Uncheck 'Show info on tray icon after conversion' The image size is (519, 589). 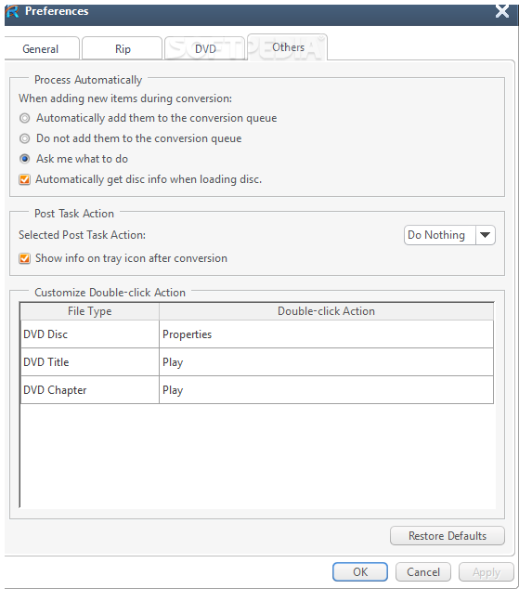[x=123, y=258]
